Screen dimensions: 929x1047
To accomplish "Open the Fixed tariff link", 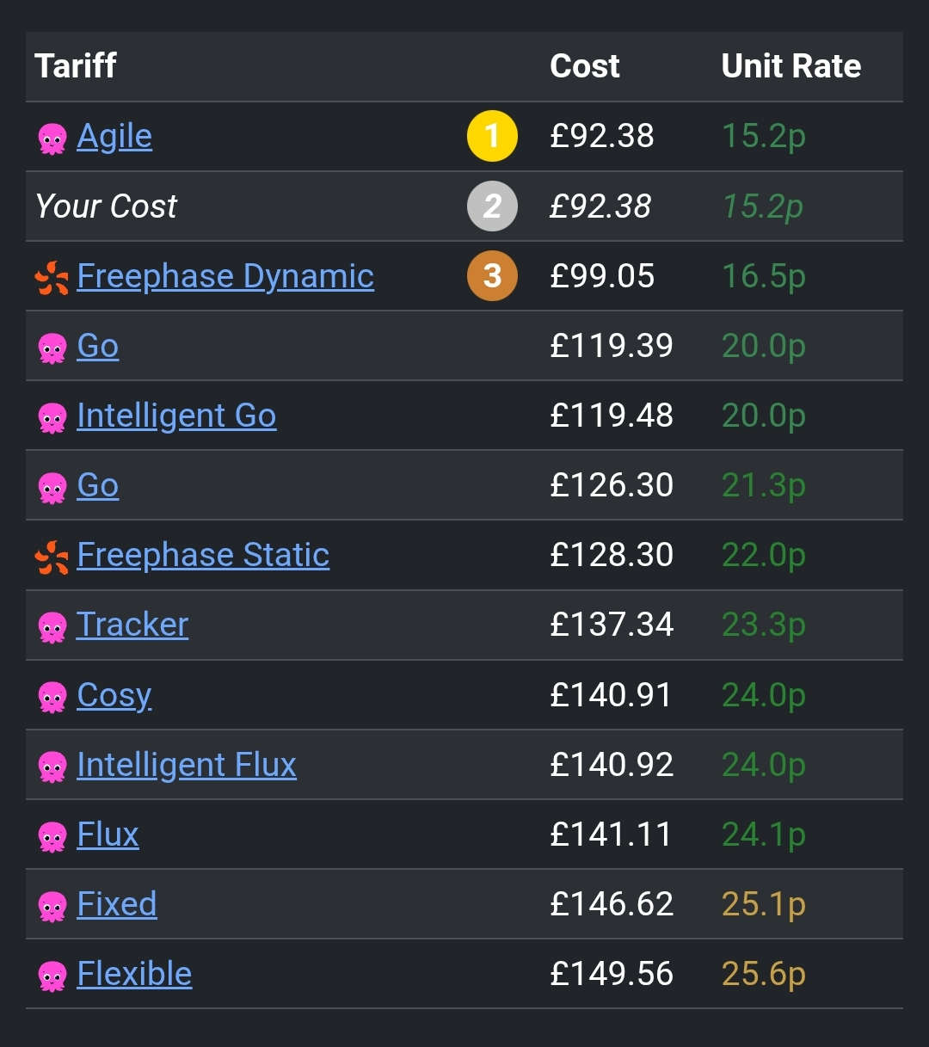I will 117,904.
